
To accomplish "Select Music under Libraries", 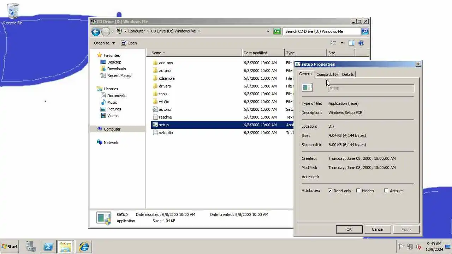I will [112, 102].
